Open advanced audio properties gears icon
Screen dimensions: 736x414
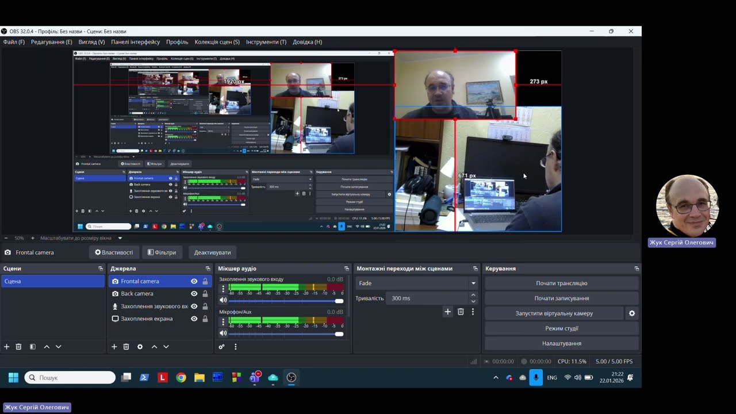(221, 347)
